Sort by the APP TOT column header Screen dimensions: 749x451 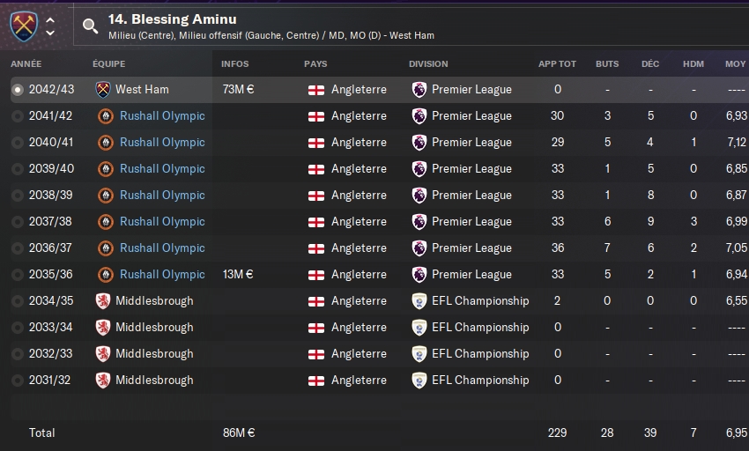[557, 64]
